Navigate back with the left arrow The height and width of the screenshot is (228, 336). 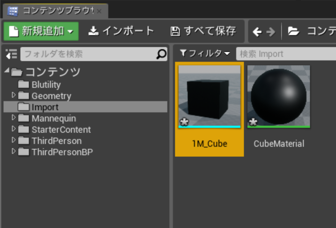tap(257, 32)
